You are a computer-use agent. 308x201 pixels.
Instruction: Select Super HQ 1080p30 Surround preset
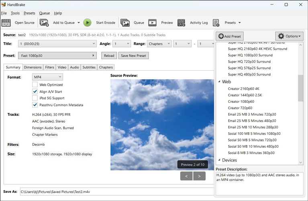pyautogui.click(x=250, y=55)
